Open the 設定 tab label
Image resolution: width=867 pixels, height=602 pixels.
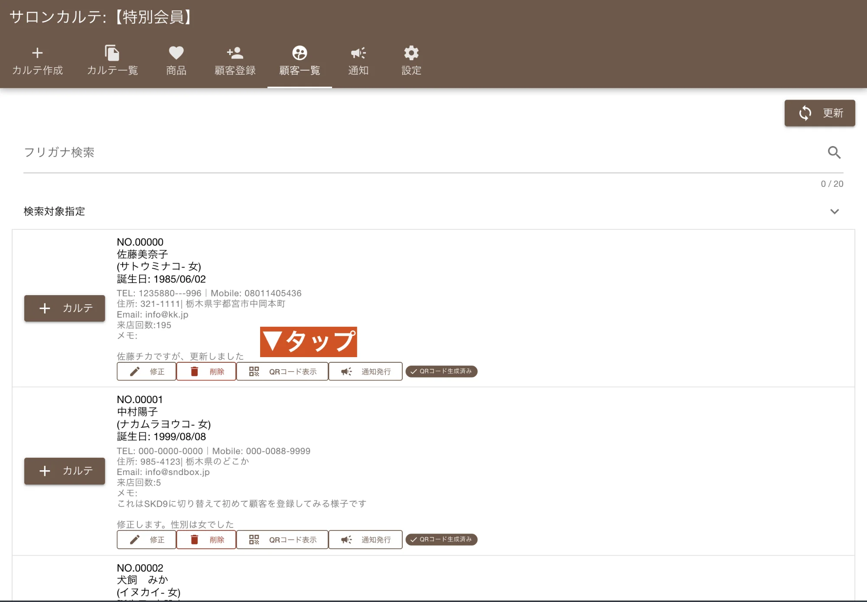click(x=411, y=70)
